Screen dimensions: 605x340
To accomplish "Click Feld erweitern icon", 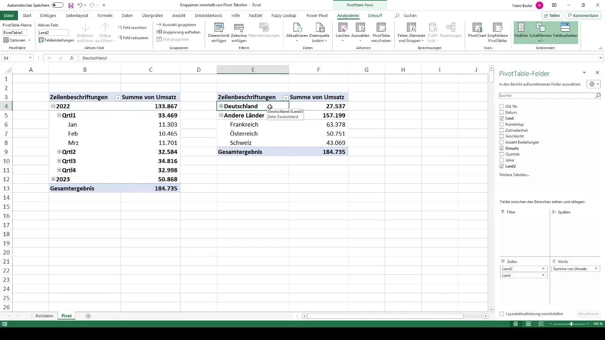I will (x=120, y=28).
